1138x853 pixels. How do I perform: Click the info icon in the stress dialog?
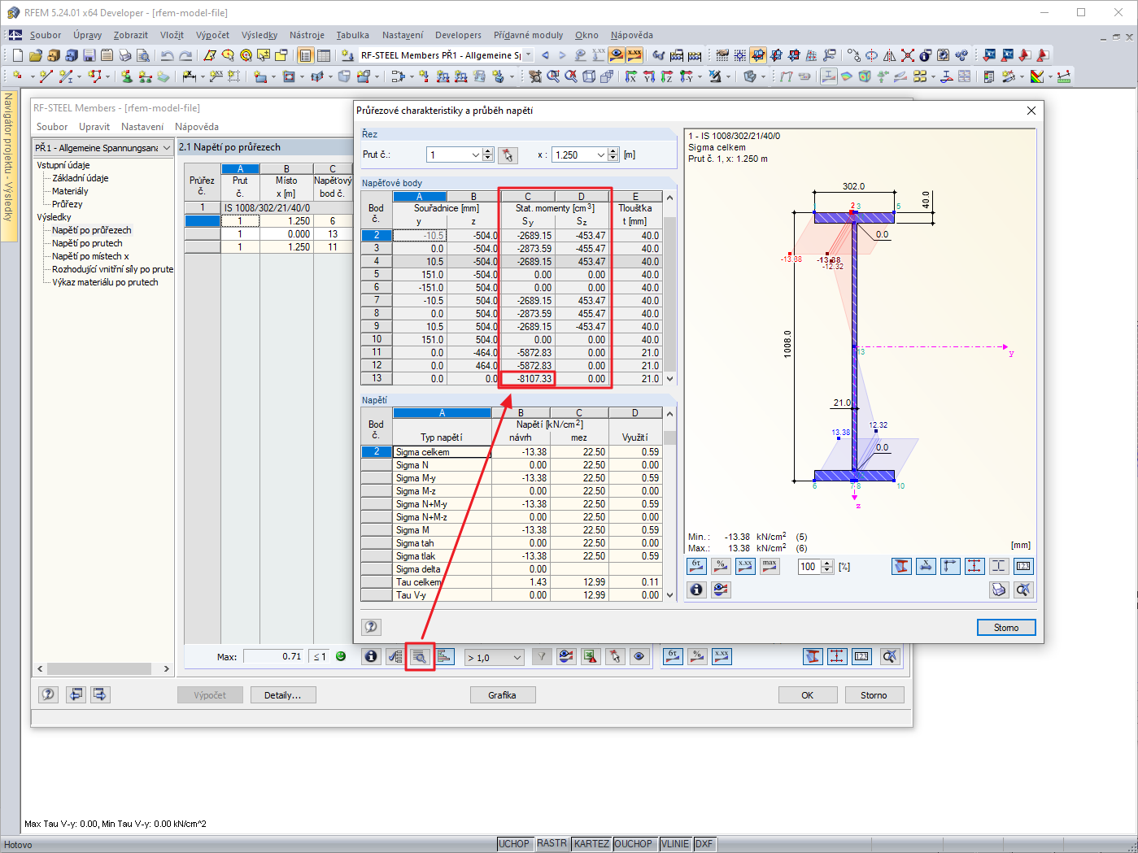(x=696, y=590)
